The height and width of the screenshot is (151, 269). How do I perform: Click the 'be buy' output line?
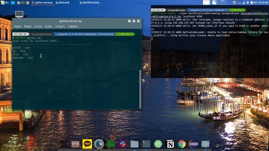tap(18, 51)
